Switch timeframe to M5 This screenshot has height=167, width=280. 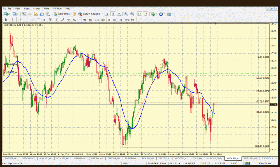(x=90, y=20)
